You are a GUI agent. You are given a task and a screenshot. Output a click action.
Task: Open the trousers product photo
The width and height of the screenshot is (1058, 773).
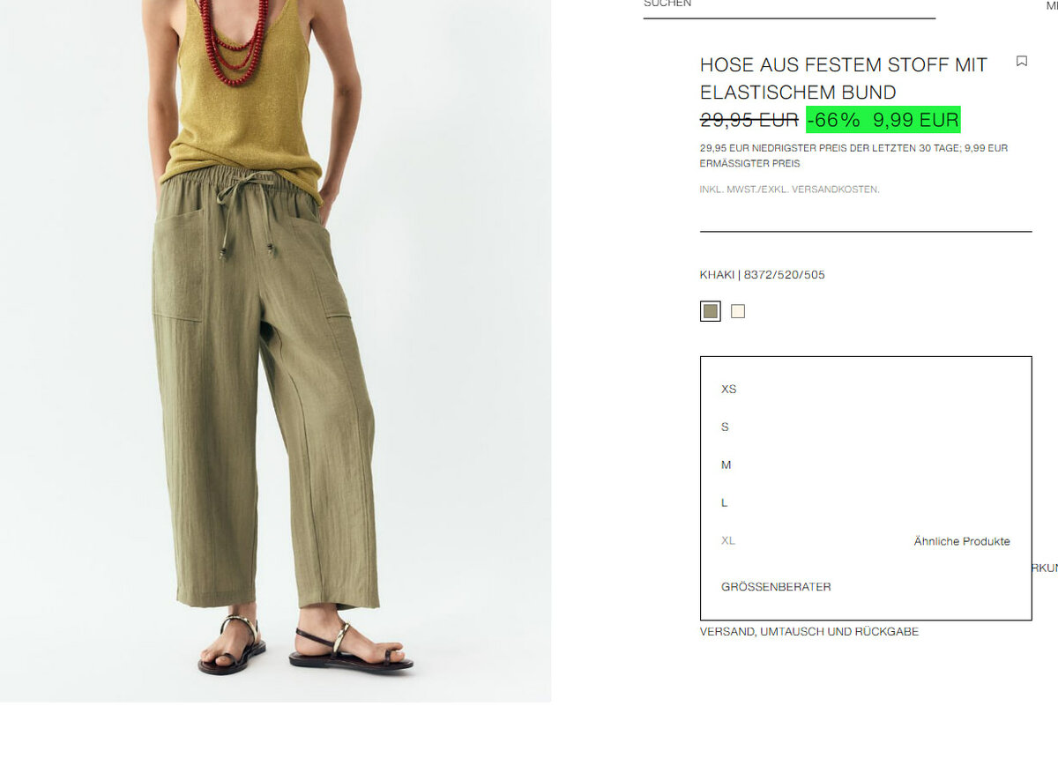pyautogui.click(x=275, y=351)
